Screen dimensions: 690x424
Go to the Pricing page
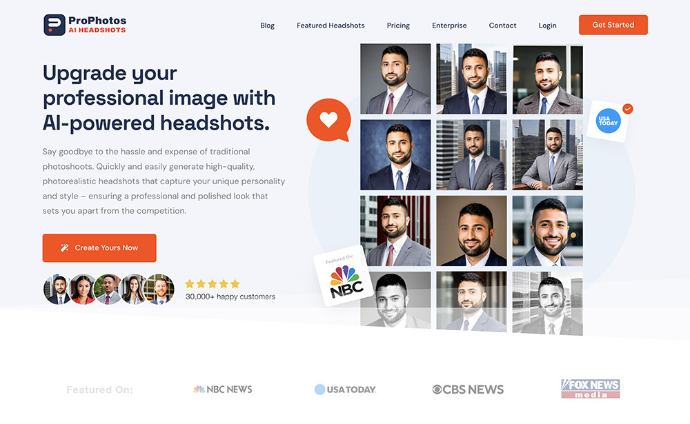click(x=398, y=26)
